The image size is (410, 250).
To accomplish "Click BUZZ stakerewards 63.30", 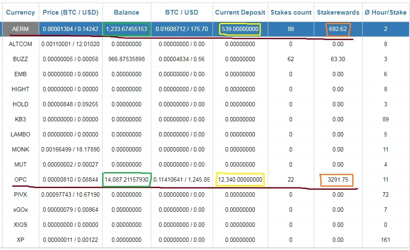I will (338, 59).
